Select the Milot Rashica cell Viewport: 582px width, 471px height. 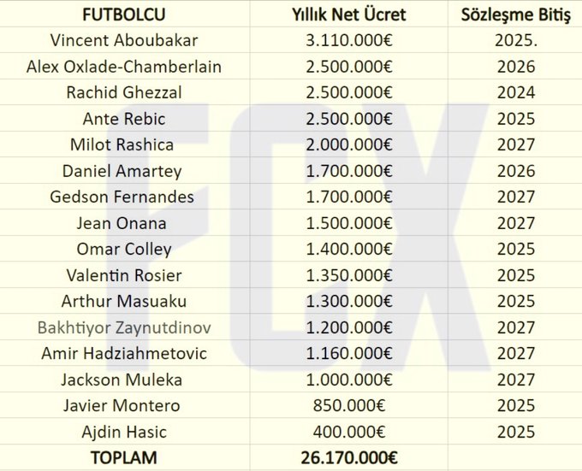click(122, 144)
